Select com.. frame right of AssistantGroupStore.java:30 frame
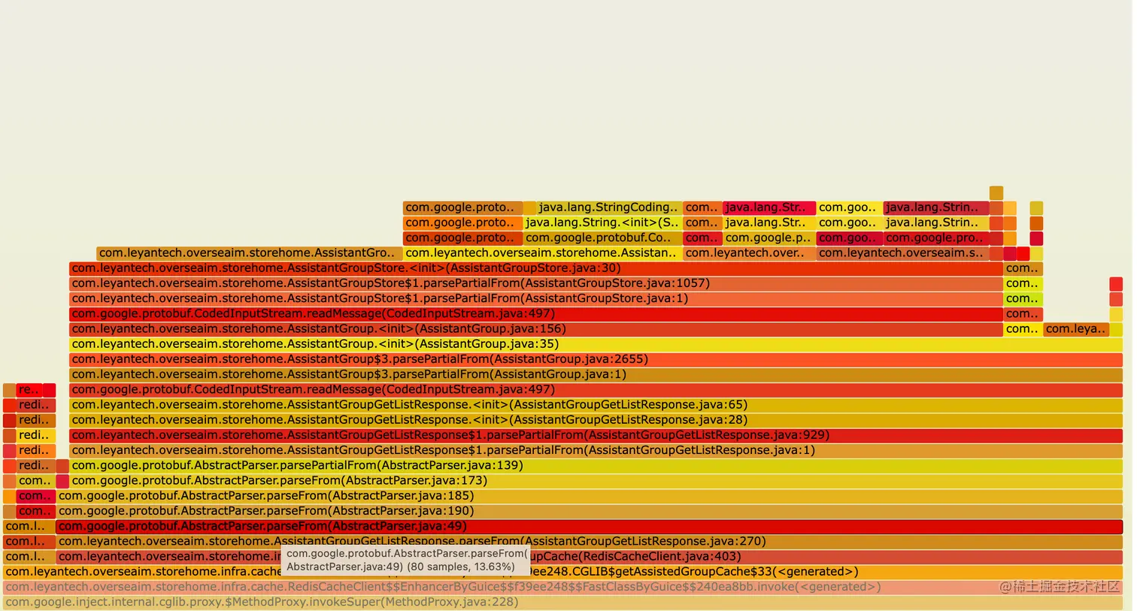 pos(1023,268)
